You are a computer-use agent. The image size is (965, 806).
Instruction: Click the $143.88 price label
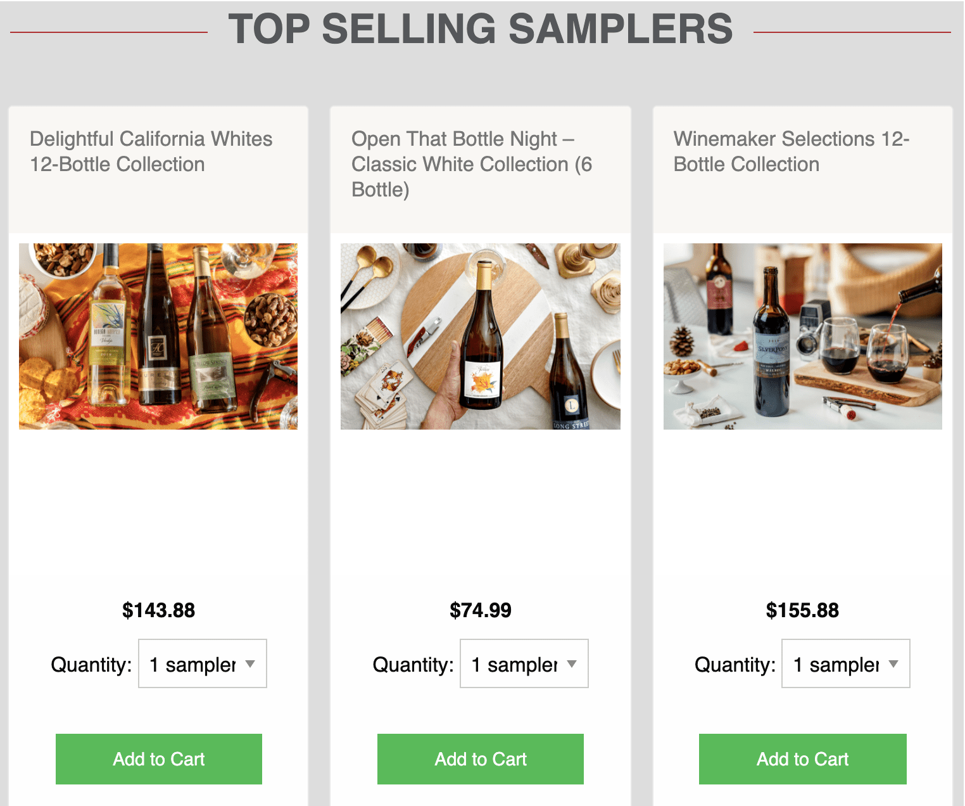coord(158,610)
